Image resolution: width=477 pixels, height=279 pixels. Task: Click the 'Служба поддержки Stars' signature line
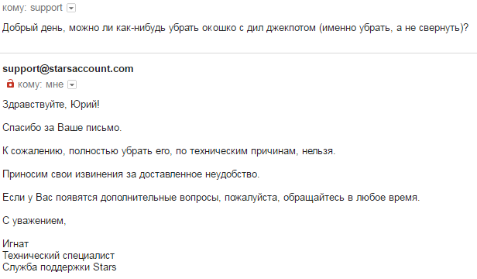coord(60,267)
